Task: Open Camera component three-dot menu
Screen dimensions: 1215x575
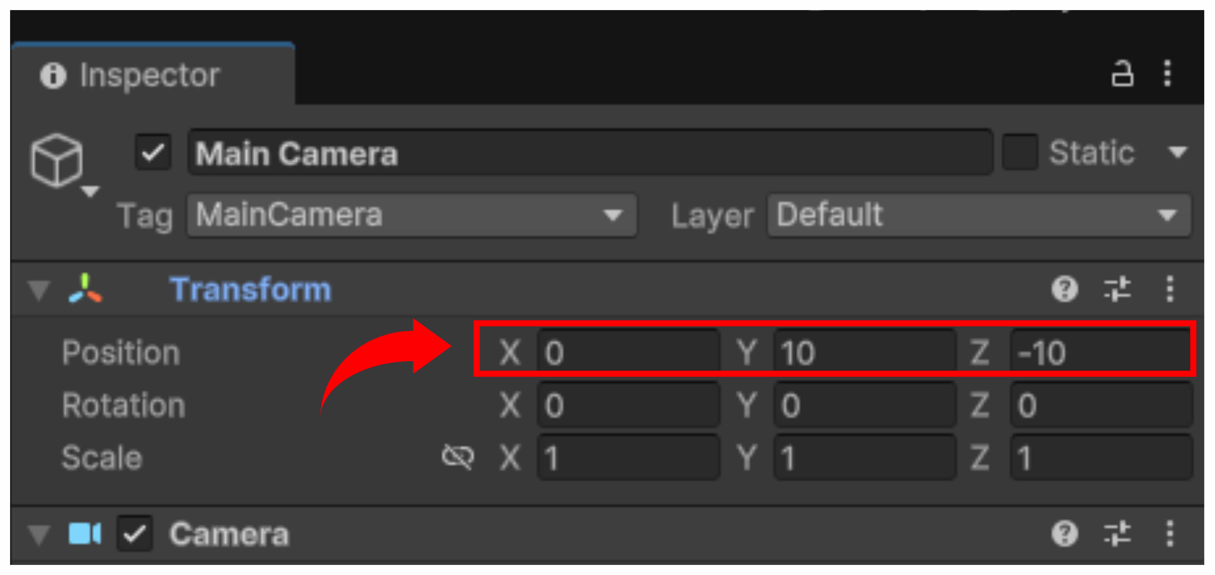Action: 1170,534
